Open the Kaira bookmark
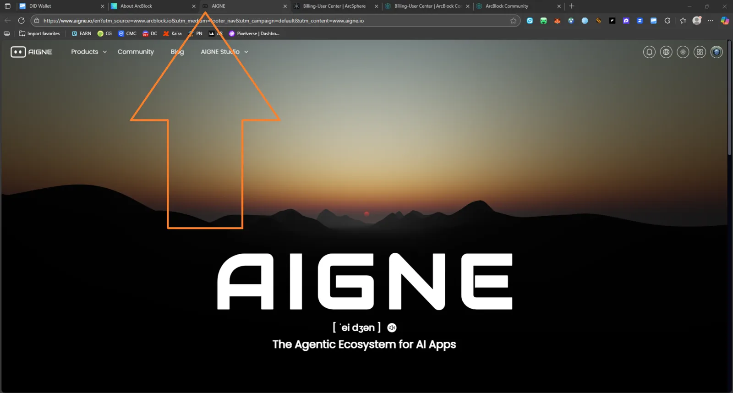The height and width of the screenshot is (393, 733). point(172,33)
